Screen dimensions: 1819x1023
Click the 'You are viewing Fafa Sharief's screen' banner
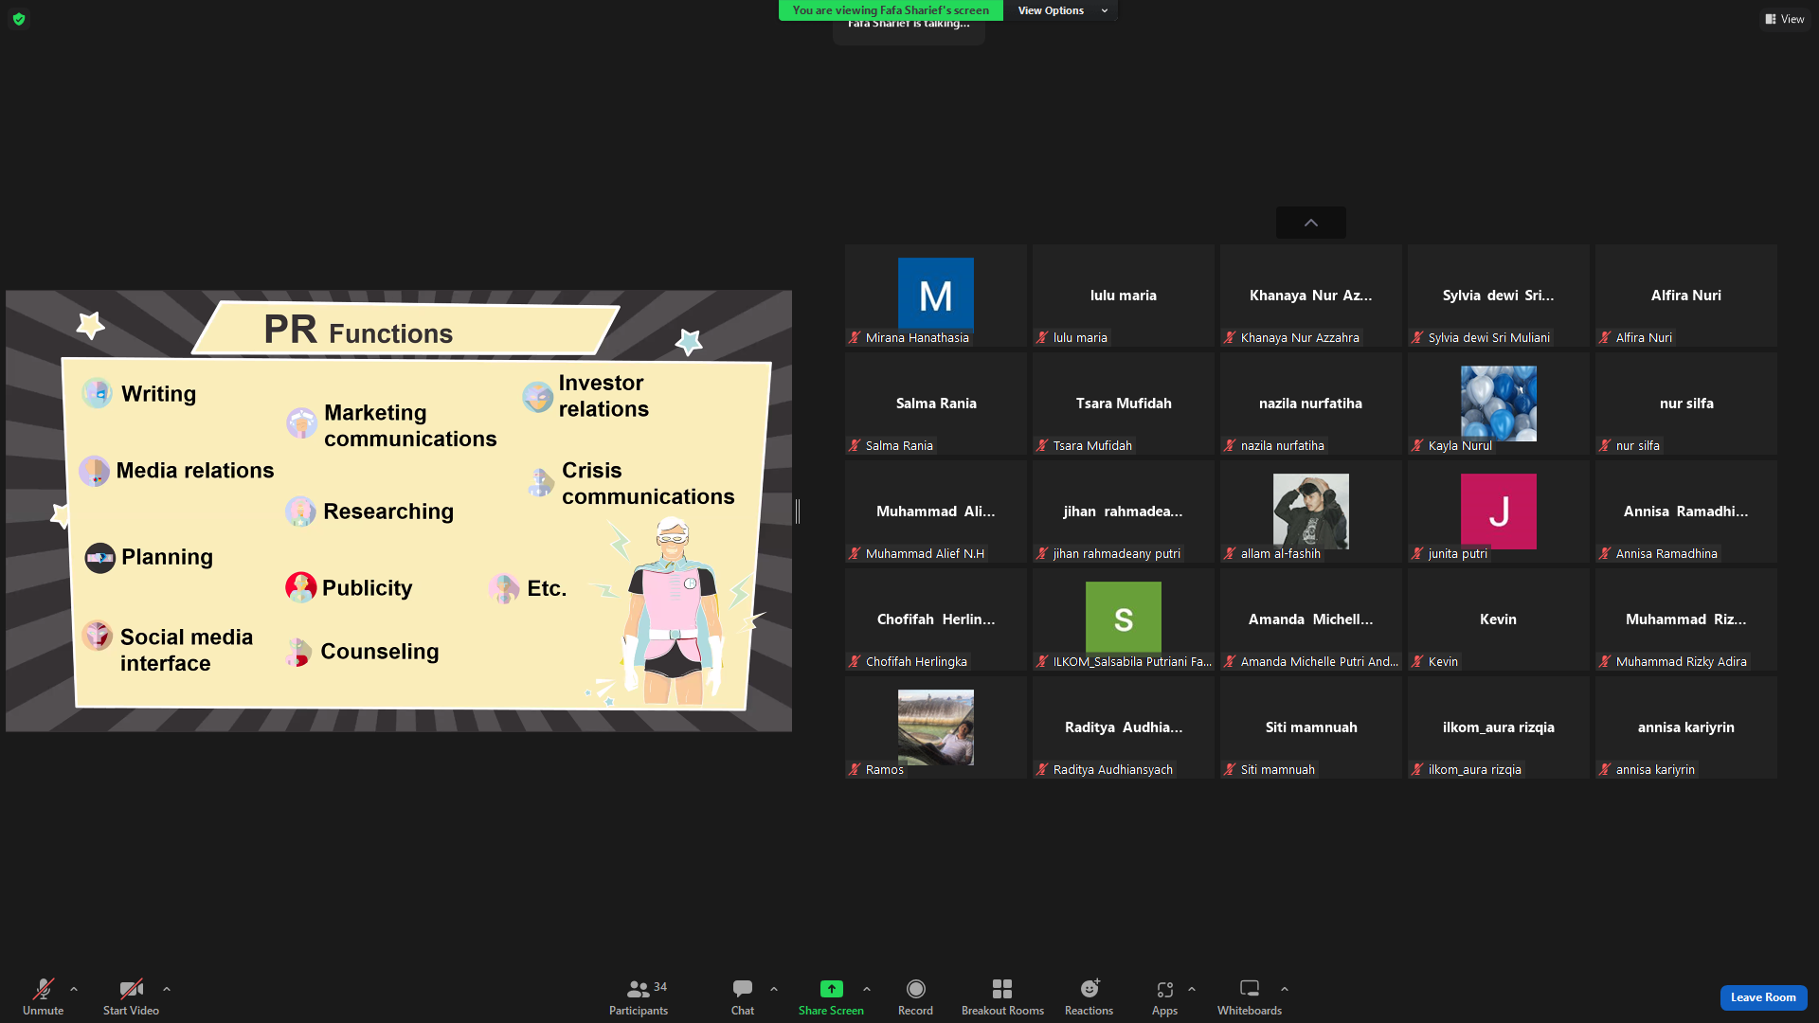(891, 10)
